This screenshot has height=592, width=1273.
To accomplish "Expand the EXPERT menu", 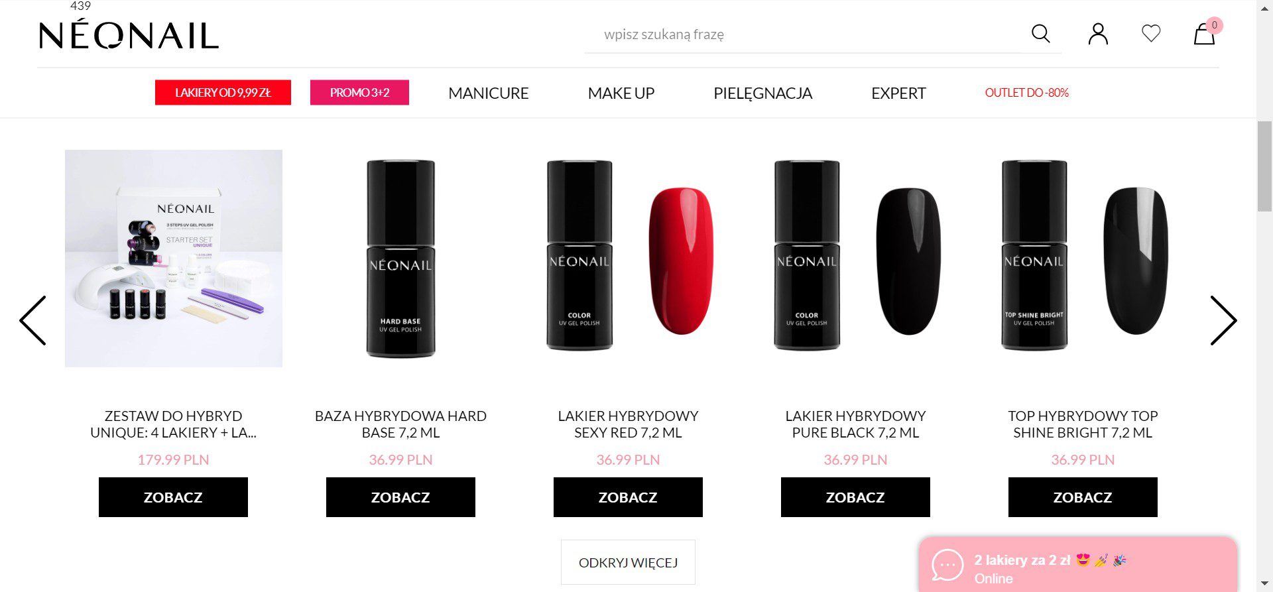I will pos(898,93).
